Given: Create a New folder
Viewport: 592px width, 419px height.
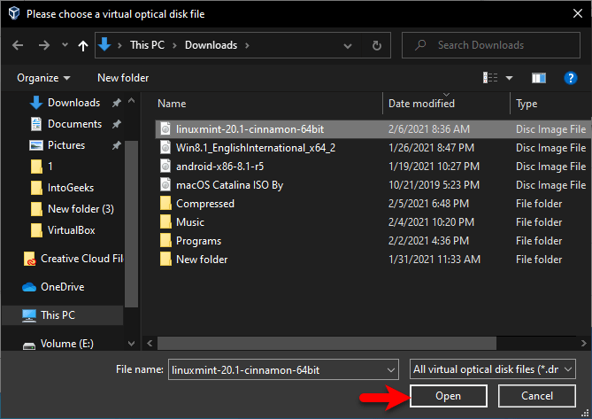Looking at the screenshot, I should (x=123, y=78).
